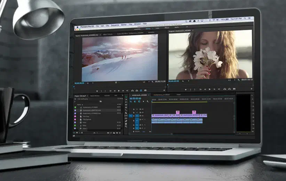The image size is (286, 181).
Task: Toggle the V3 track eye output
Action: point(142,109)
